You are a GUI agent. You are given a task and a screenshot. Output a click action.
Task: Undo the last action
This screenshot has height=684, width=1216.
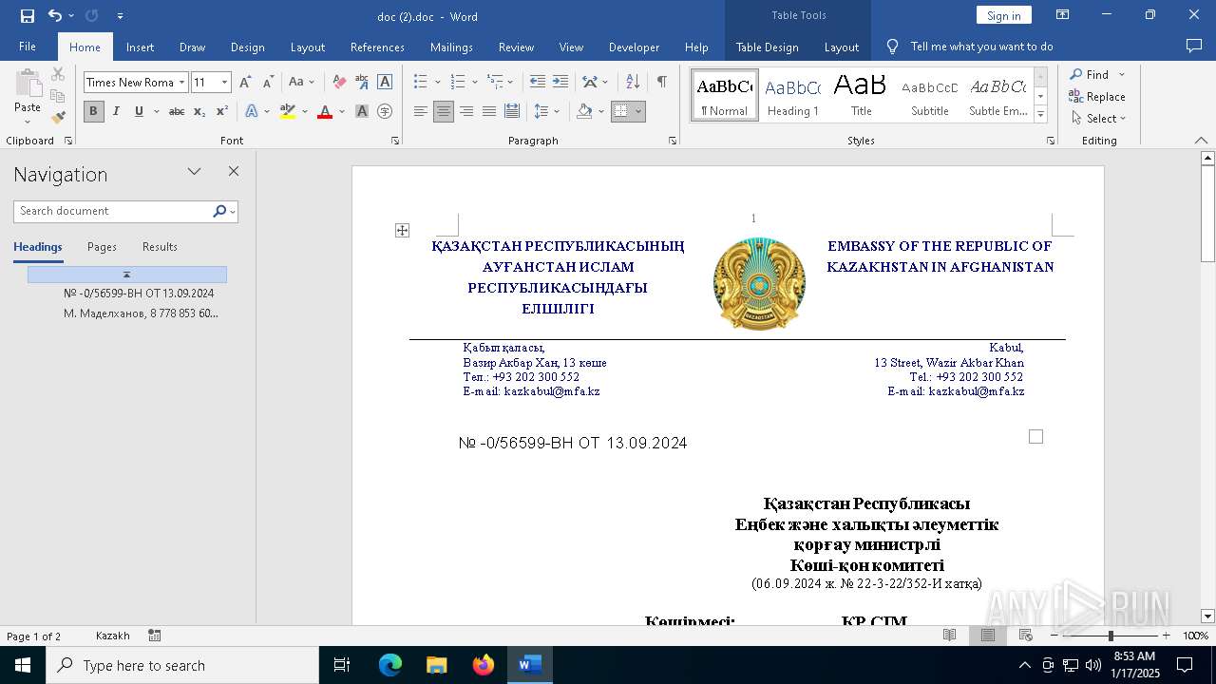tap(55, 16)
